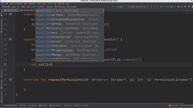The image size is (193, 108).
Task: Open Search Everywhere magnifier icon
Action: click(x=189, y=7)
